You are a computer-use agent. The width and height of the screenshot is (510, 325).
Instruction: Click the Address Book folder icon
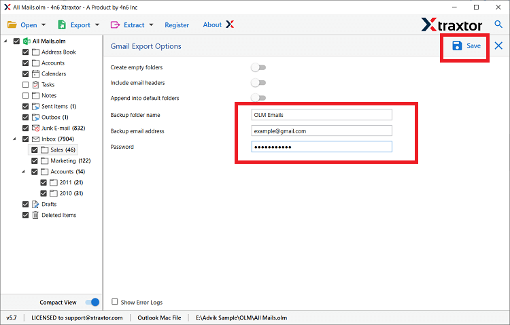point(36,52)
